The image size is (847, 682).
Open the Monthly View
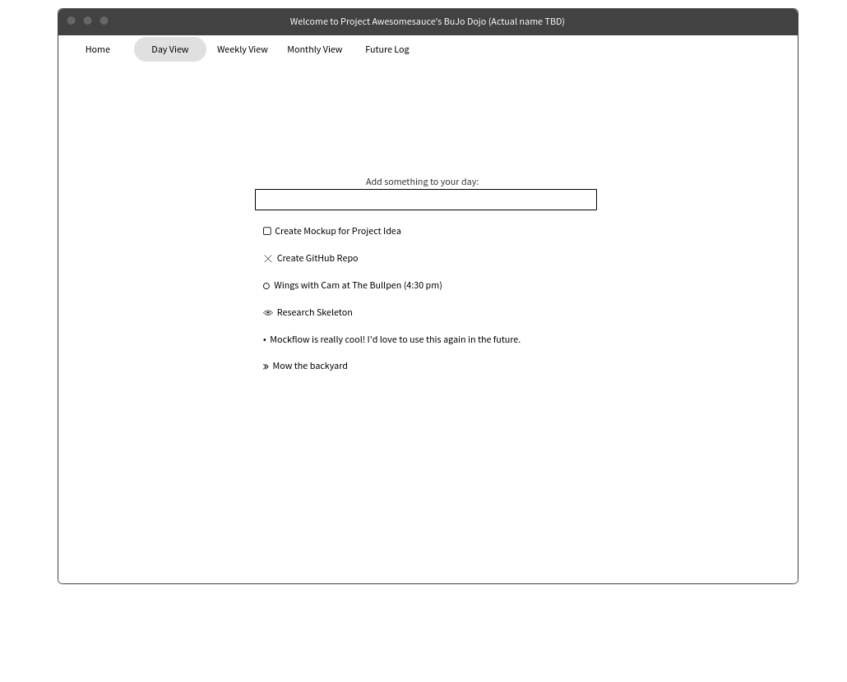click(314, 49)
